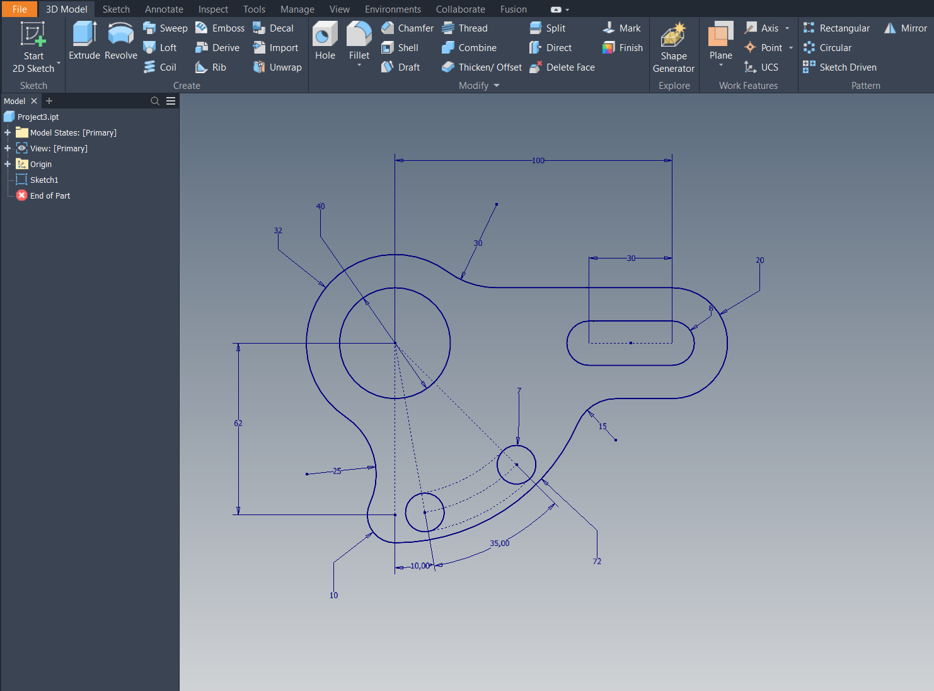Select the Delete Face tool
Image resolution: width=934 pixels, height=691 pixels.
click(562, 67)
